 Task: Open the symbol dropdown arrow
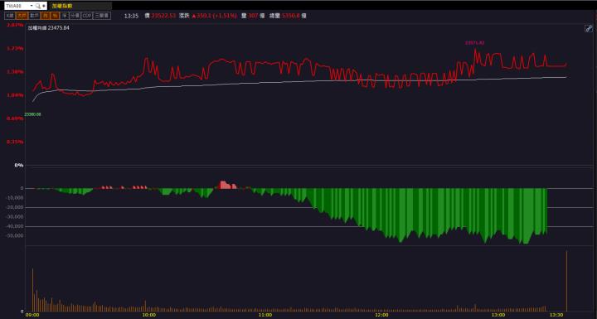click(32, 6)
